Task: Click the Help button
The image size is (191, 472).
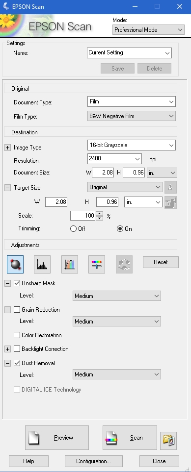Action: pos(28,461)
